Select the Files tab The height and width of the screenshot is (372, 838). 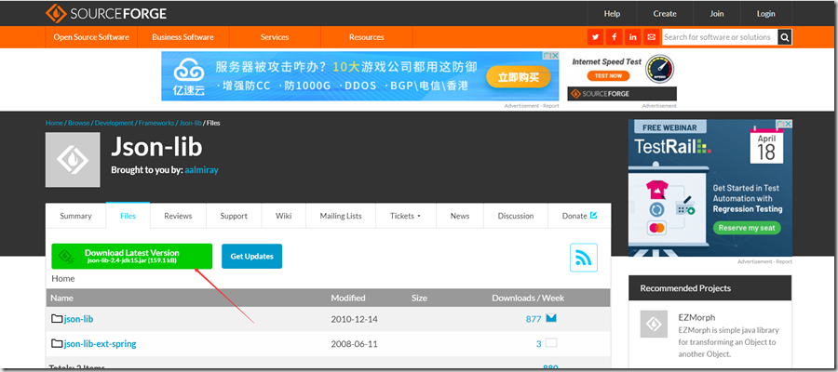[x=128, y=216]
